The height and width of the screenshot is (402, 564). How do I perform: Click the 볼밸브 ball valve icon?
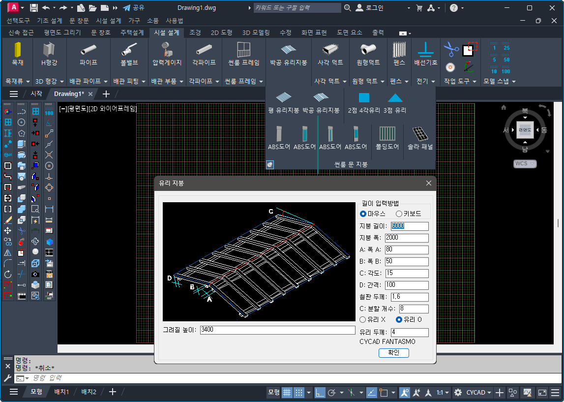tap(129, 50)
